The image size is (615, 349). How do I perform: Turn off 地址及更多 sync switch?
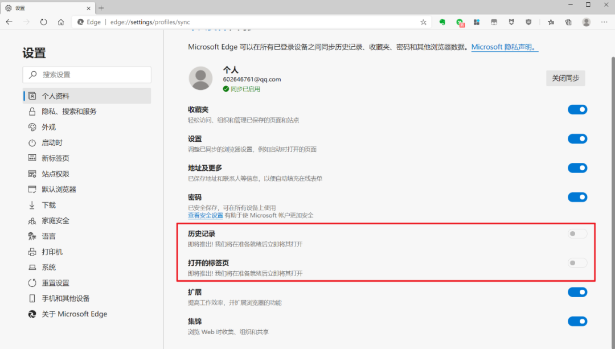click(577, 168)
